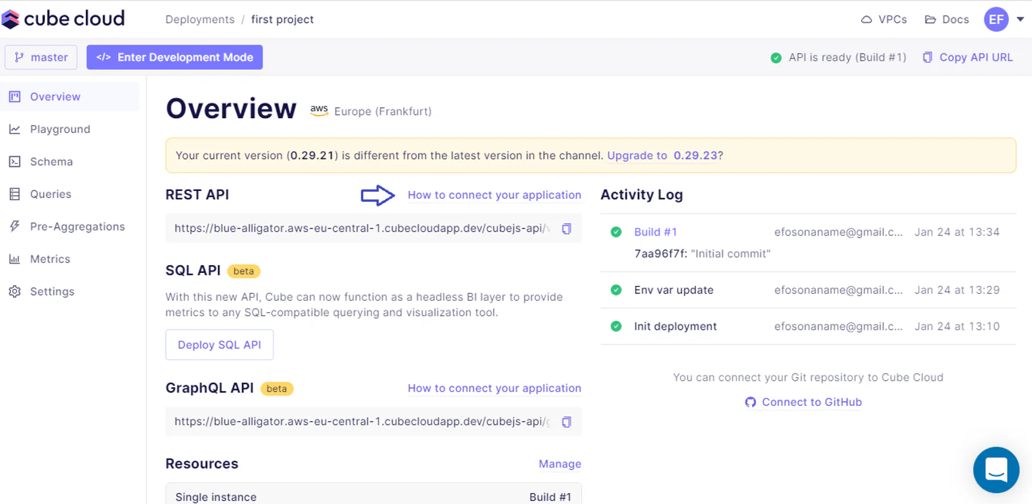Click the REST API URL field
The width and height of the screenshot is (1032, 504).
373,228
